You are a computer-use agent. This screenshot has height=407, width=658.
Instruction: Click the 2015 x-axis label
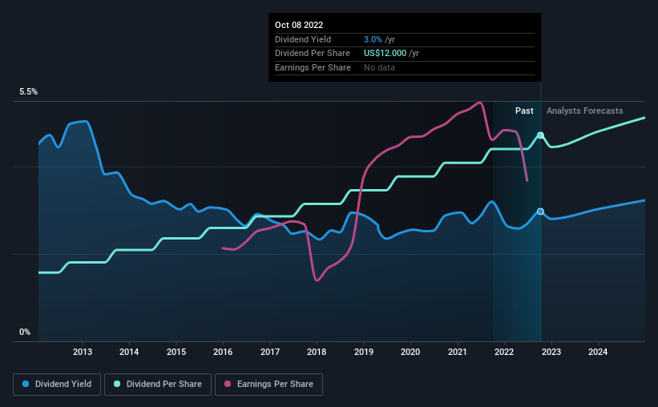click(x=176, y=352)
